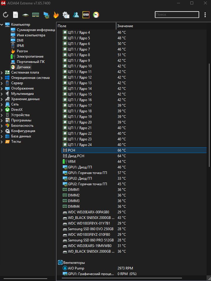Click GPU1: Диод ГП icon
Viewport: 211px width, 281px height.
(65, 167)
